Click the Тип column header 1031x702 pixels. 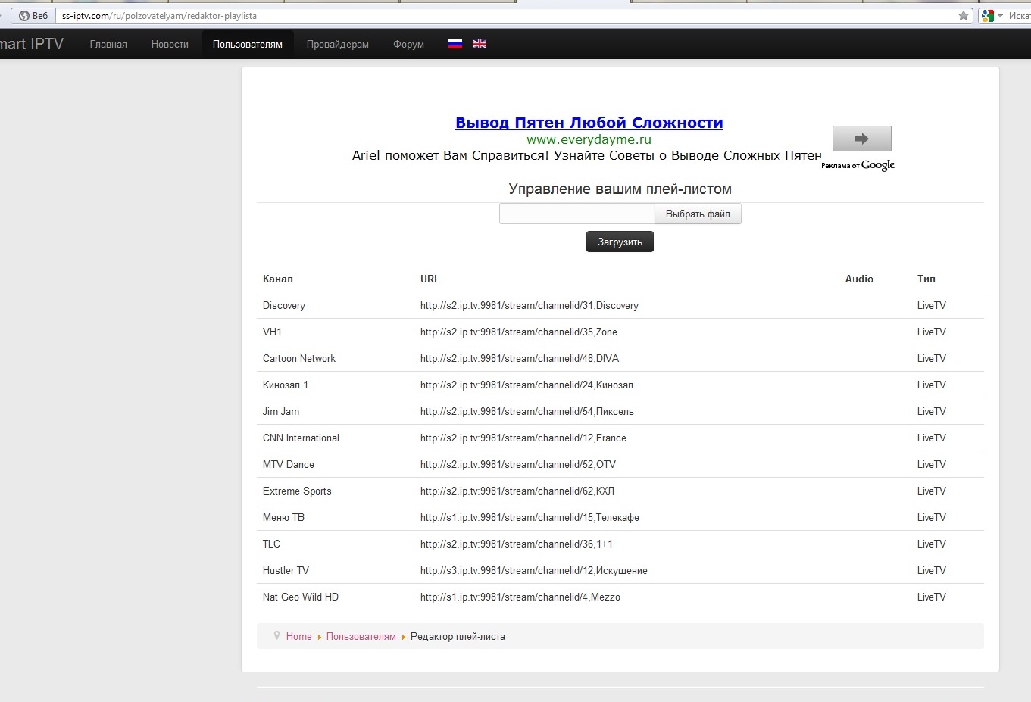926,279
